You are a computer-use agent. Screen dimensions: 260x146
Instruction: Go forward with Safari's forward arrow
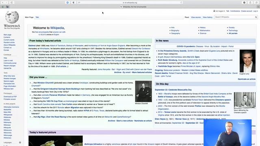6,2
